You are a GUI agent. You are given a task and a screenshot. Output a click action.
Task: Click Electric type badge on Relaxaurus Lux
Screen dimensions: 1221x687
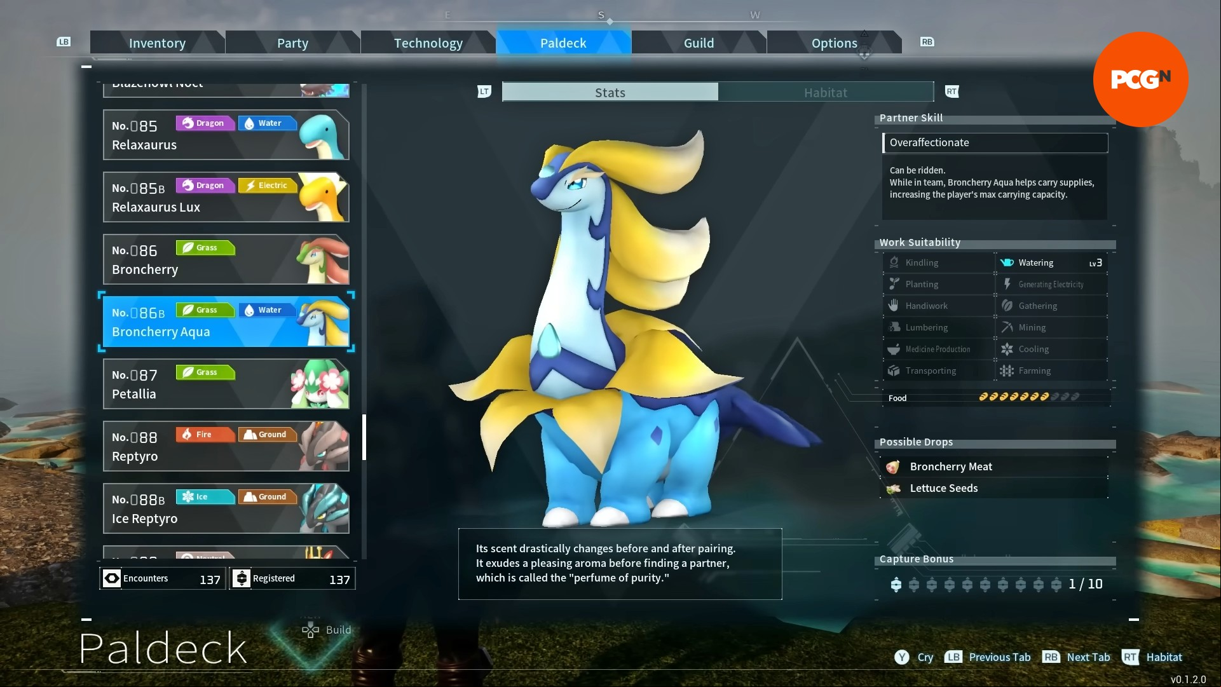tap(268, 185)
